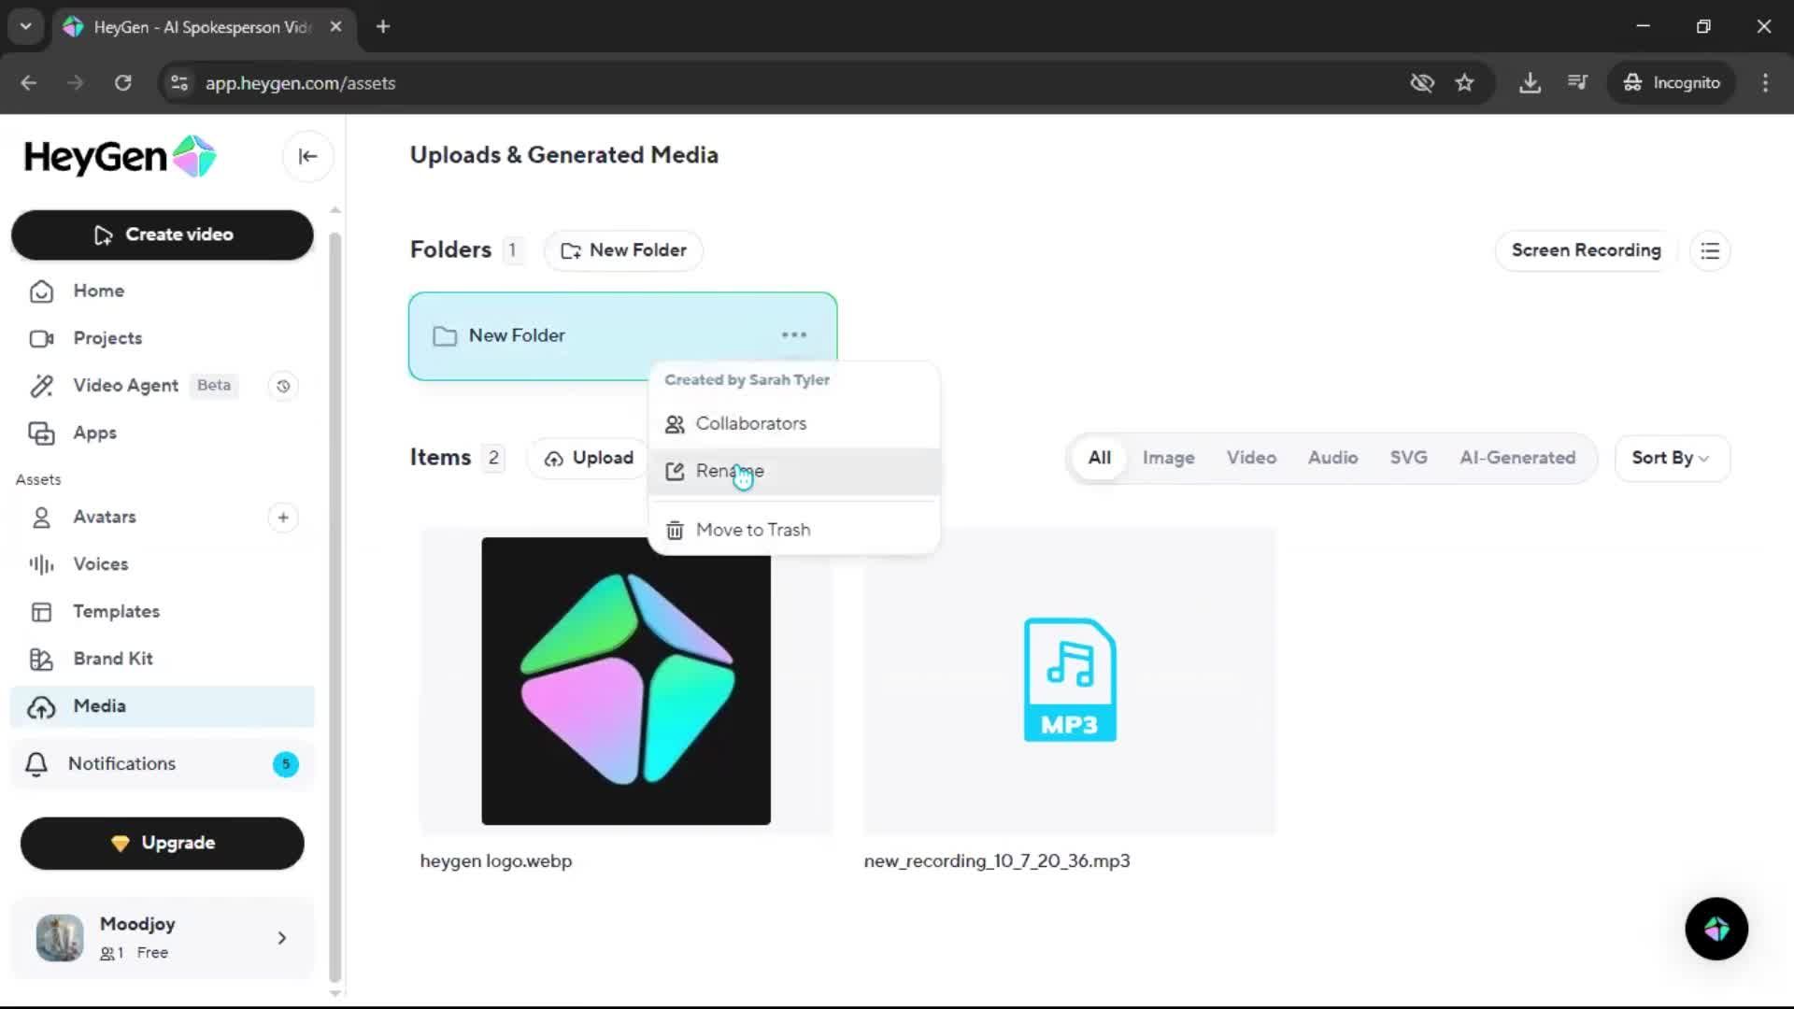Viewport: 1794px width, 1009px height.
Task: Switch to list view layout icon
Action: [1710, 251]
